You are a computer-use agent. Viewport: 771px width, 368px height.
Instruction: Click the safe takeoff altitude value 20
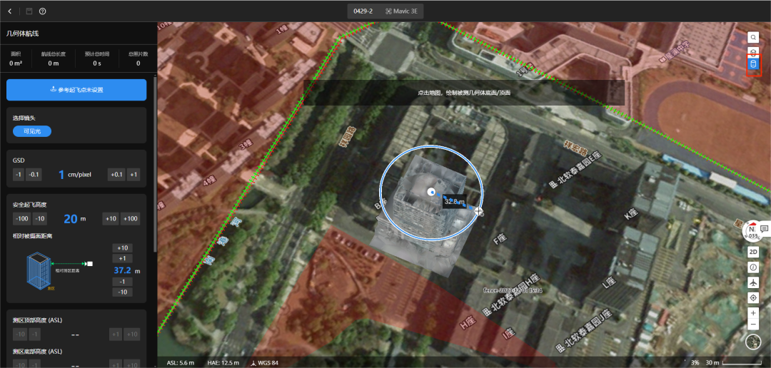pyautogui.click(x=71, y=219)
